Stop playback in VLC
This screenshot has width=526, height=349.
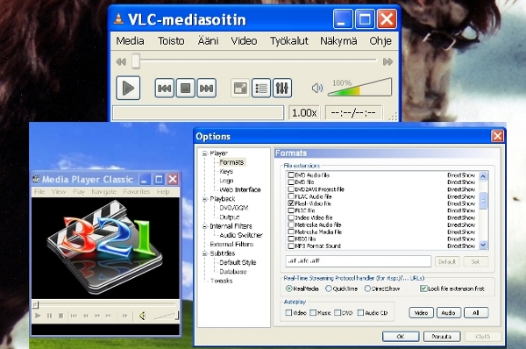pyautogui.click(x=186, y=89)
